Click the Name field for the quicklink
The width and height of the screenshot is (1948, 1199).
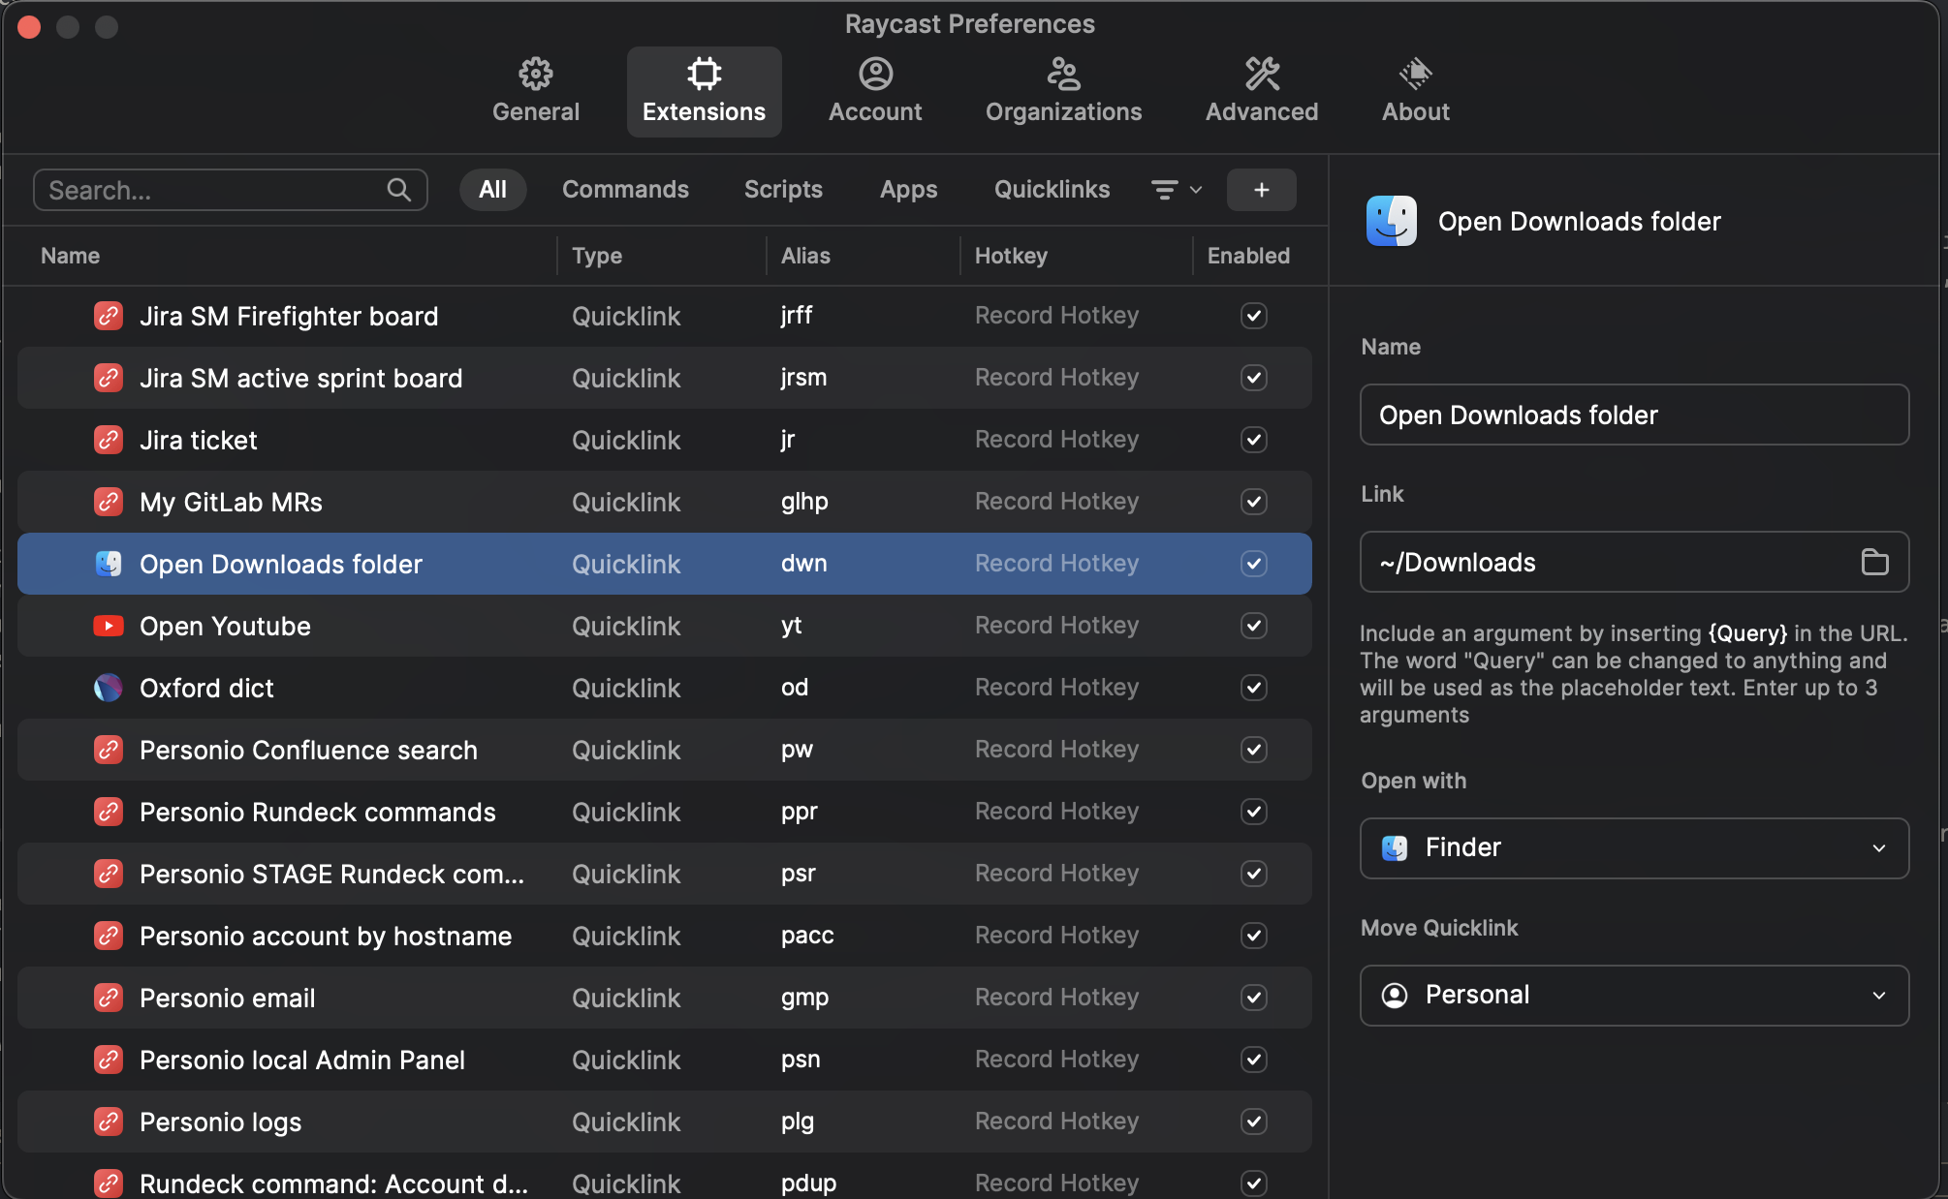click(1634, 415)
